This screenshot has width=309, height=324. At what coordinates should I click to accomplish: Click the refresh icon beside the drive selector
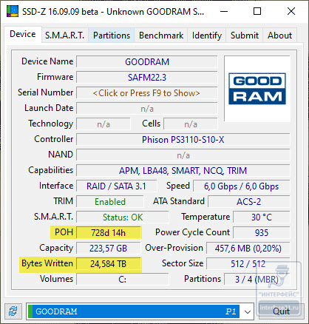(x=13, y=311)
